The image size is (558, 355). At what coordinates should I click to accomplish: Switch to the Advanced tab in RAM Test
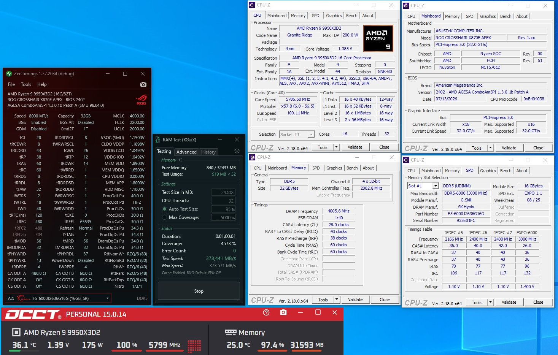pyautogui.click(x=186, y=152)
